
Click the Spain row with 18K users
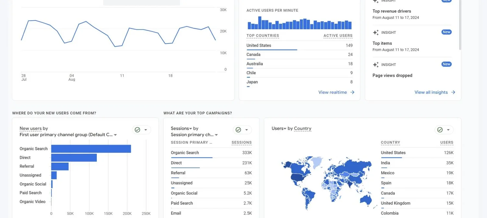point(417,183)
